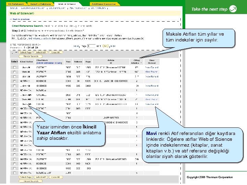Check the second result row checkbox

pyautogui.click(x=14, y=72)
